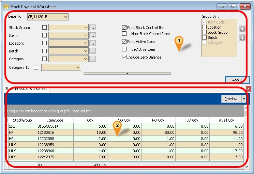Click the move up arrow icon
254x174 pixels.
point(242,29)
